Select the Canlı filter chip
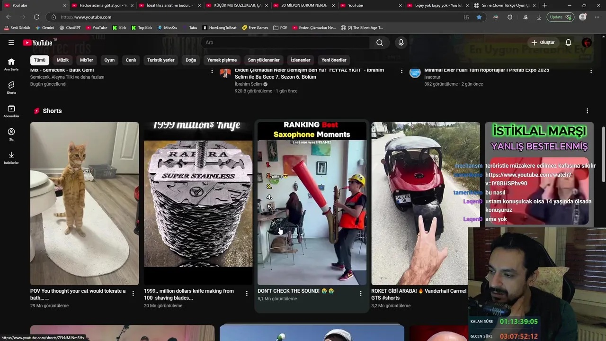The image size is (606, 341). [131, 60]
